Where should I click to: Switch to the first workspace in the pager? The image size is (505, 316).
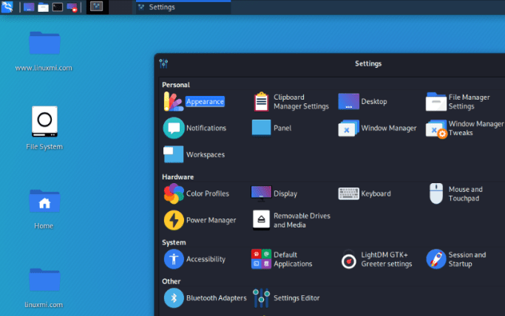click(x=97, y=7)
